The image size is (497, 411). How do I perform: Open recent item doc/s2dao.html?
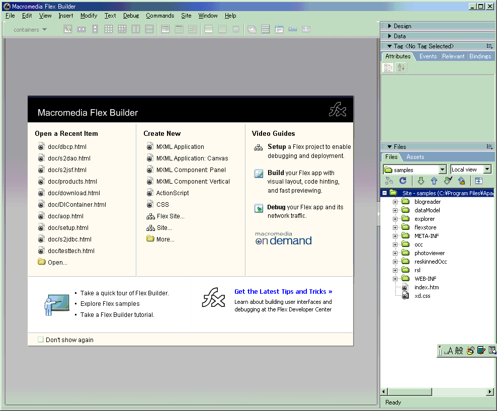click(x=69, y=158)
